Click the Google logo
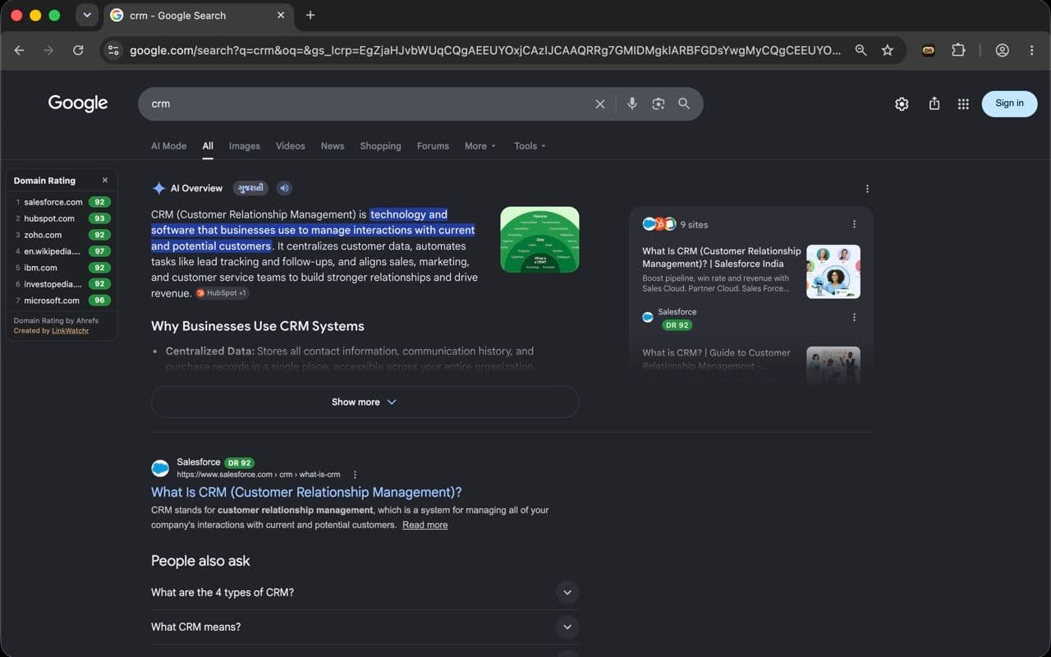 [78, 103]
